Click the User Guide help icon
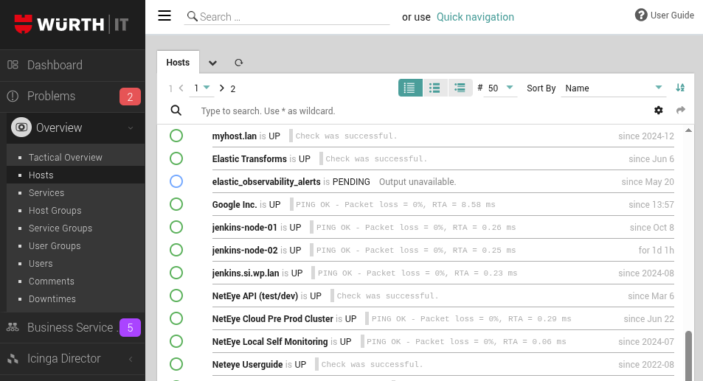703x381 pixels. click(x=641, y=15)
